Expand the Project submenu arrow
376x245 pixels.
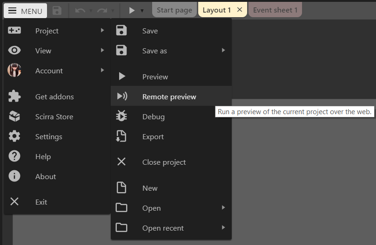(x=102, y=30)
